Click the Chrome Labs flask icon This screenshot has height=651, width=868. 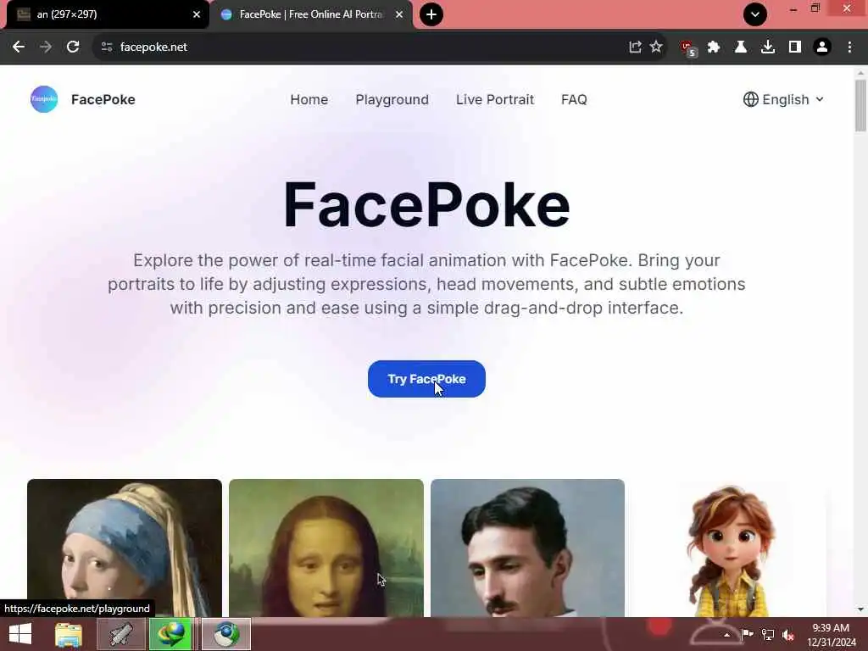[x=741, y=47]
